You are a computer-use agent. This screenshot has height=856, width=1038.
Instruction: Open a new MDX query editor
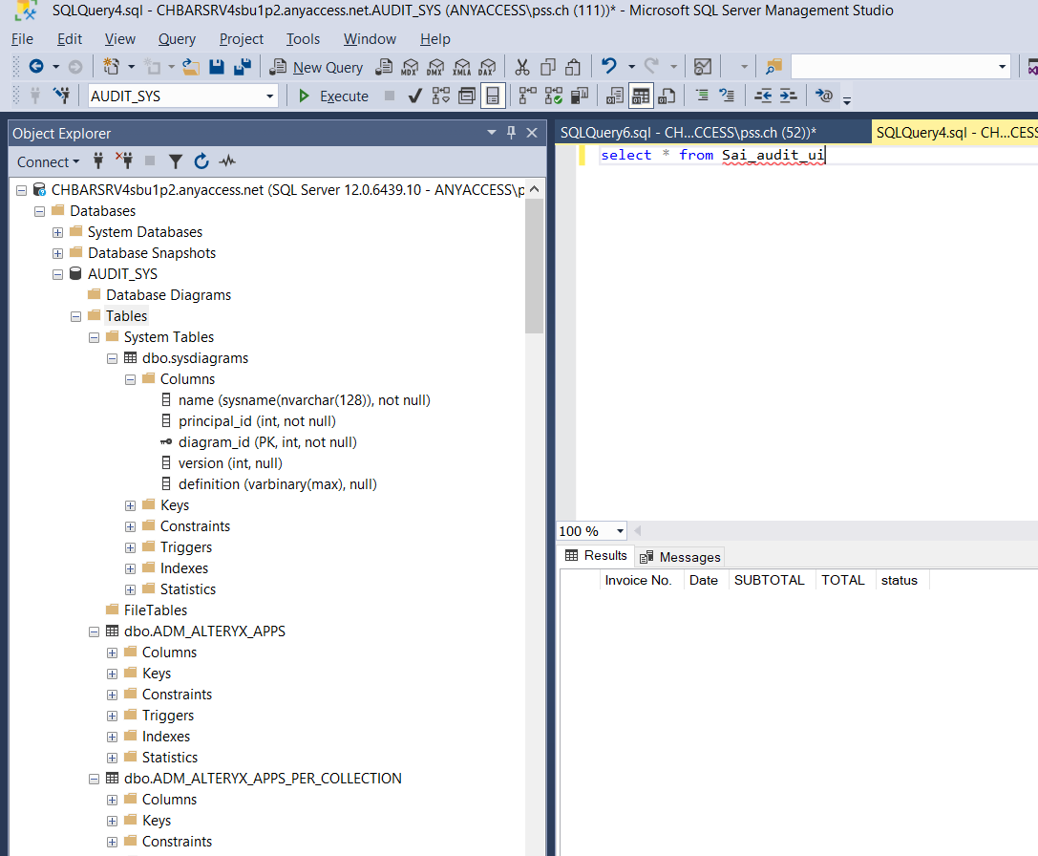tap(411, 67)
